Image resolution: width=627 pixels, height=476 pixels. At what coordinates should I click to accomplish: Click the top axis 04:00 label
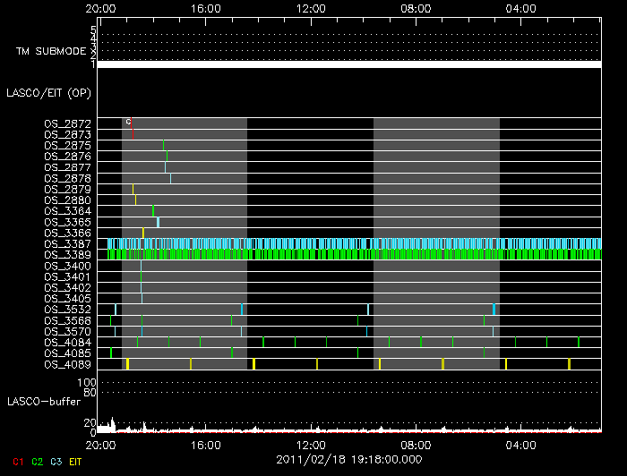coord(520,8)
